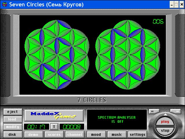Screen dimensions: 185x139
Task: Hit the stop button
Action: tap(165, 131)
